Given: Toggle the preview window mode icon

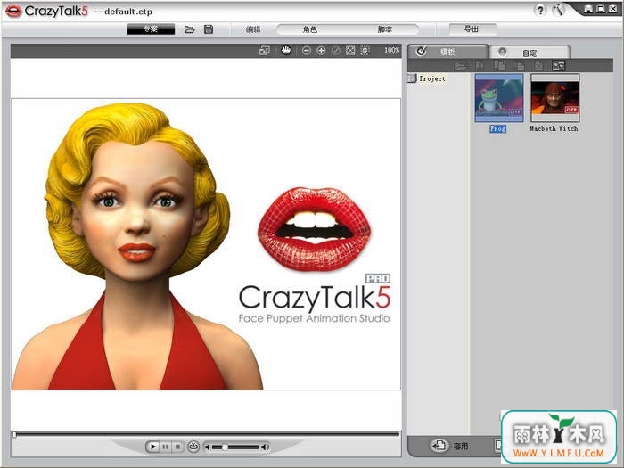Looking at the screenshot, I should [x=264, y=51].
